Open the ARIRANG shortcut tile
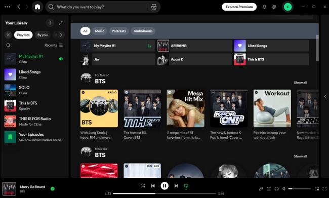The height and width of the screenshot is (198, 329). click(x=194, y=46)
